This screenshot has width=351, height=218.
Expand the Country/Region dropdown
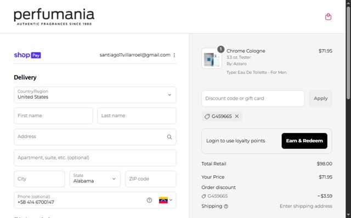pyautogui.click(x=95, y=95)
